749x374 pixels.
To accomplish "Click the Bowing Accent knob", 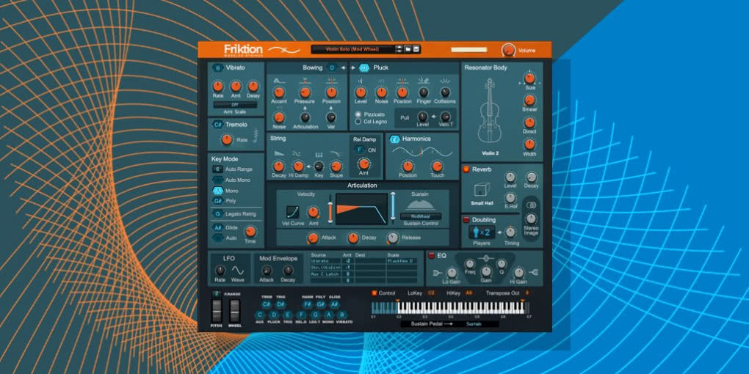I will pos(279,92).
